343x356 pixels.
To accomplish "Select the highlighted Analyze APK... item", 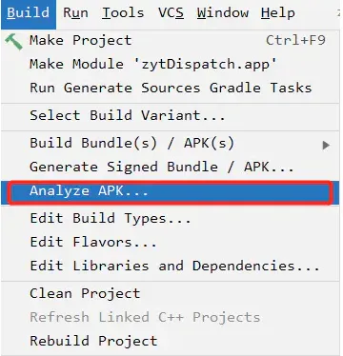I will tap(171, 192).
